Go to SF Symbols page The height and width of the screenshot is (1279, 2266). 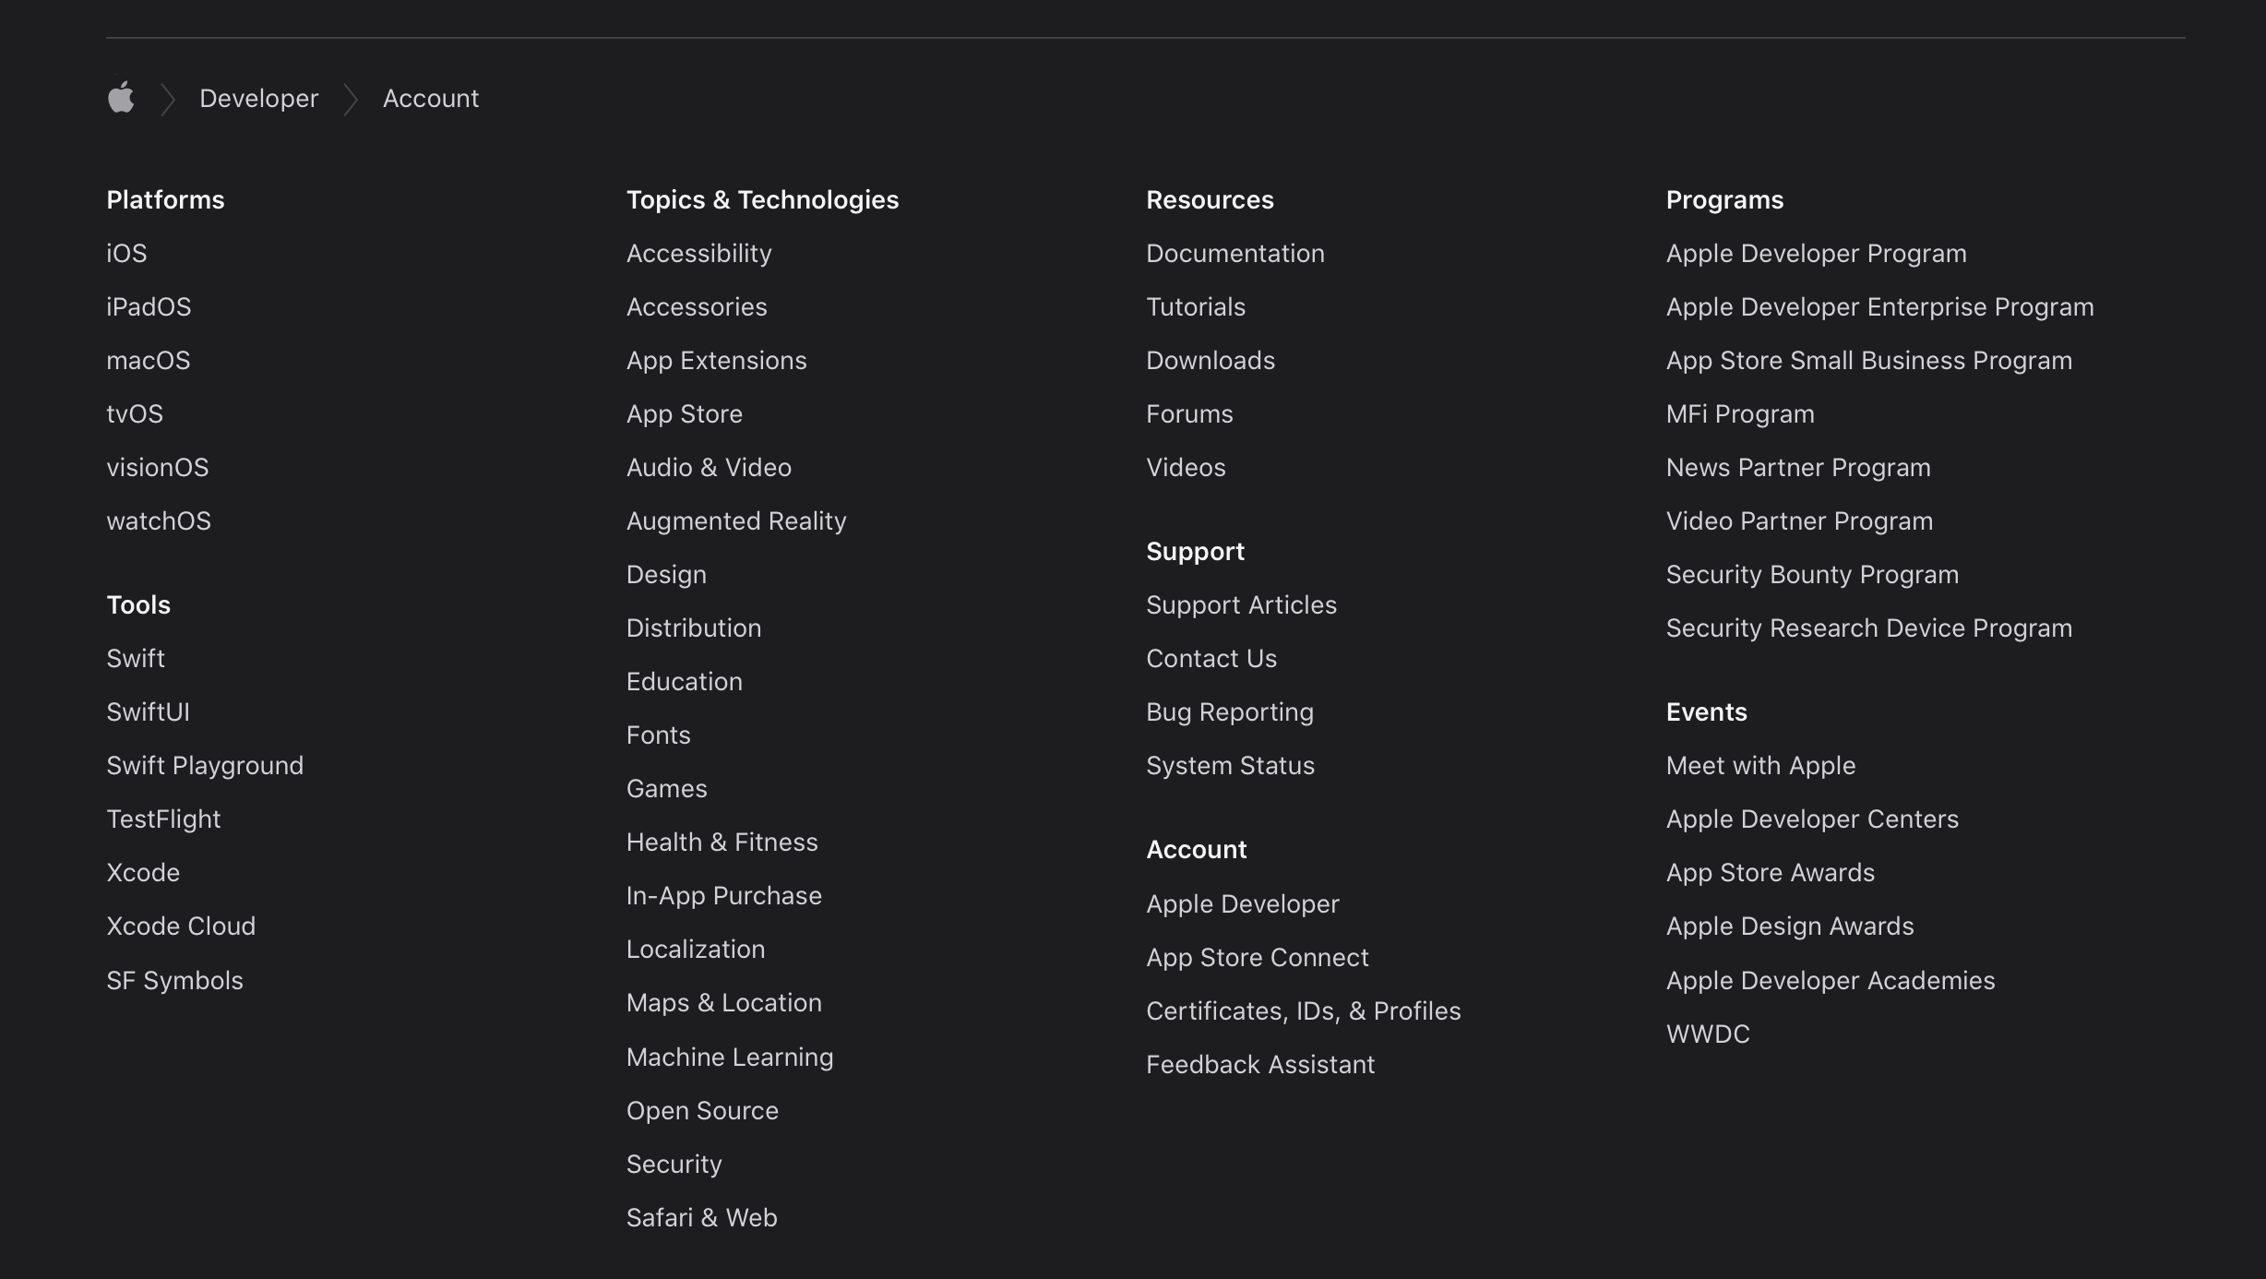174,980
